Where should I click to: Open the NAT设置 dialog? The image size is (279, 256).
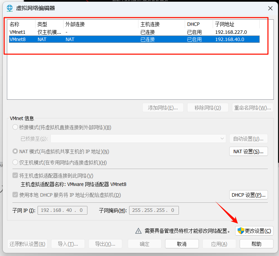[248, 151]
